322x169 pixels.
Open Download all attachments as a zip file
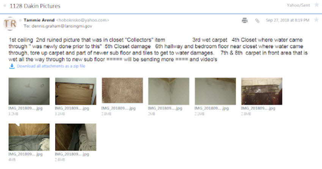pos(51,66)
